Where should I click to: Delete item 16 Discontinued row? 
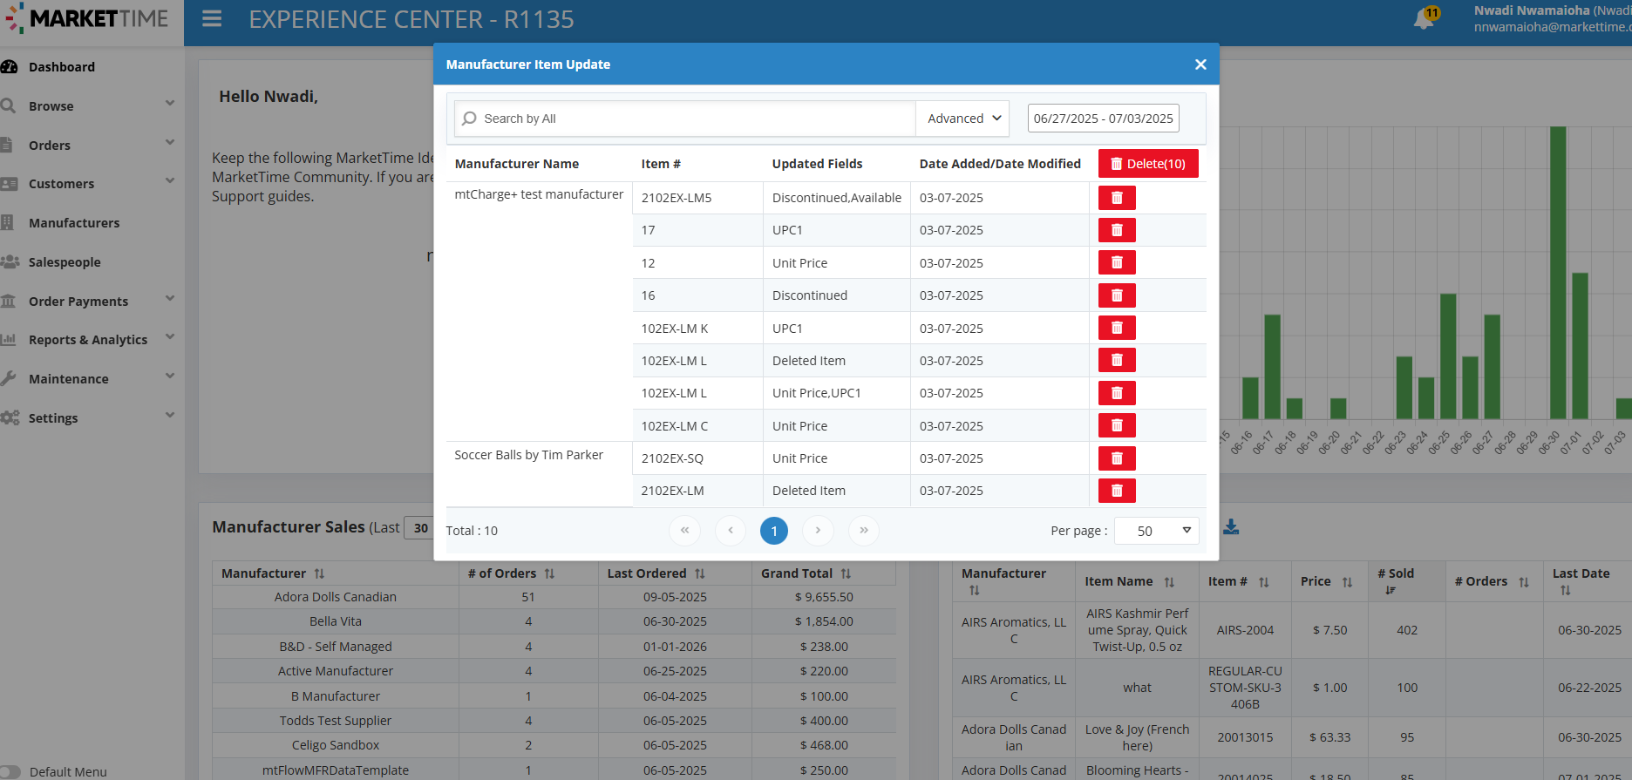tap(1117, 295)
